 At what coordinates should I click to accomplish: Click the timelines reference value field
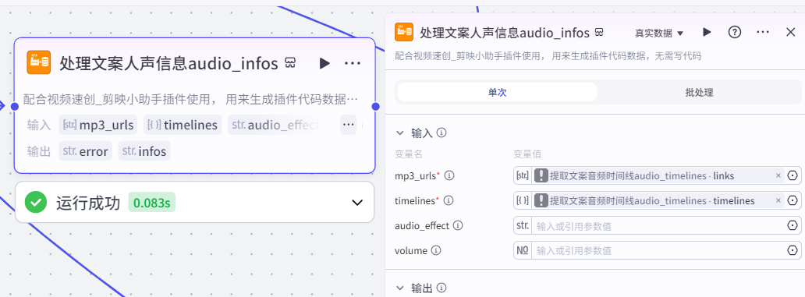(x=659, y=200)
